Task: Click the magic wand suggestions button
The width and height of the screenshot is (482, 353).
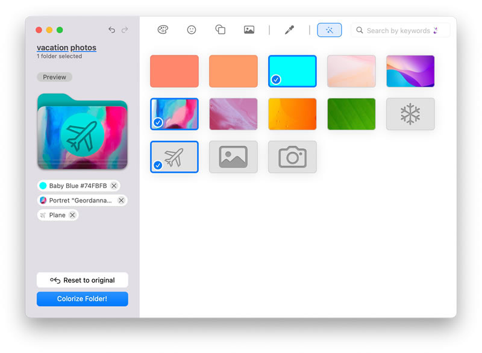Action: [329, 30]
